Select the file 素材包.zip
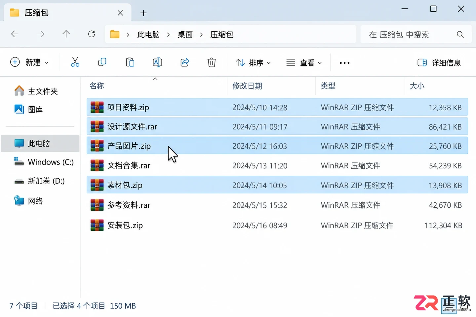The height and width of the screenshot is (317, 476). pos(277,185)
